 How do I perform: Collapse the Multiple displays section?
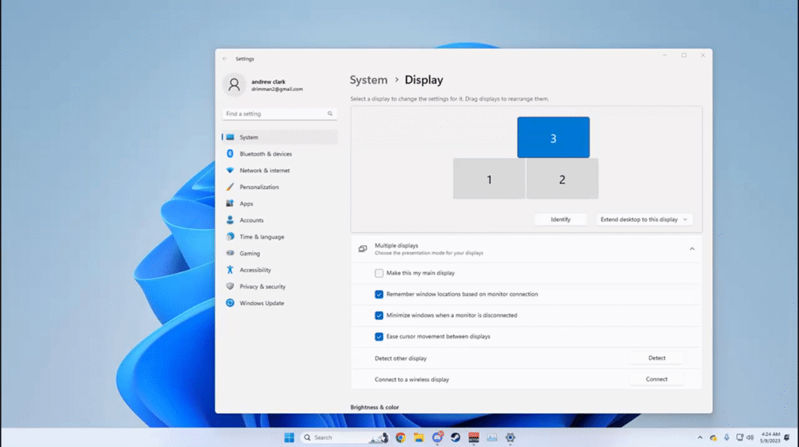[692, 249]
